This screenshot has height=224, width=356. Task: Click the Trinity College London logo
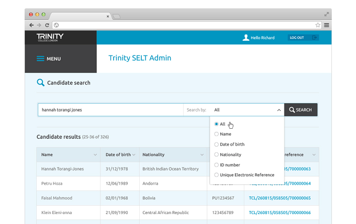click(50, 38)
